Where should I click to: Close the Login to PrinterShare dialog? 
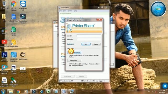coord(99,20)
